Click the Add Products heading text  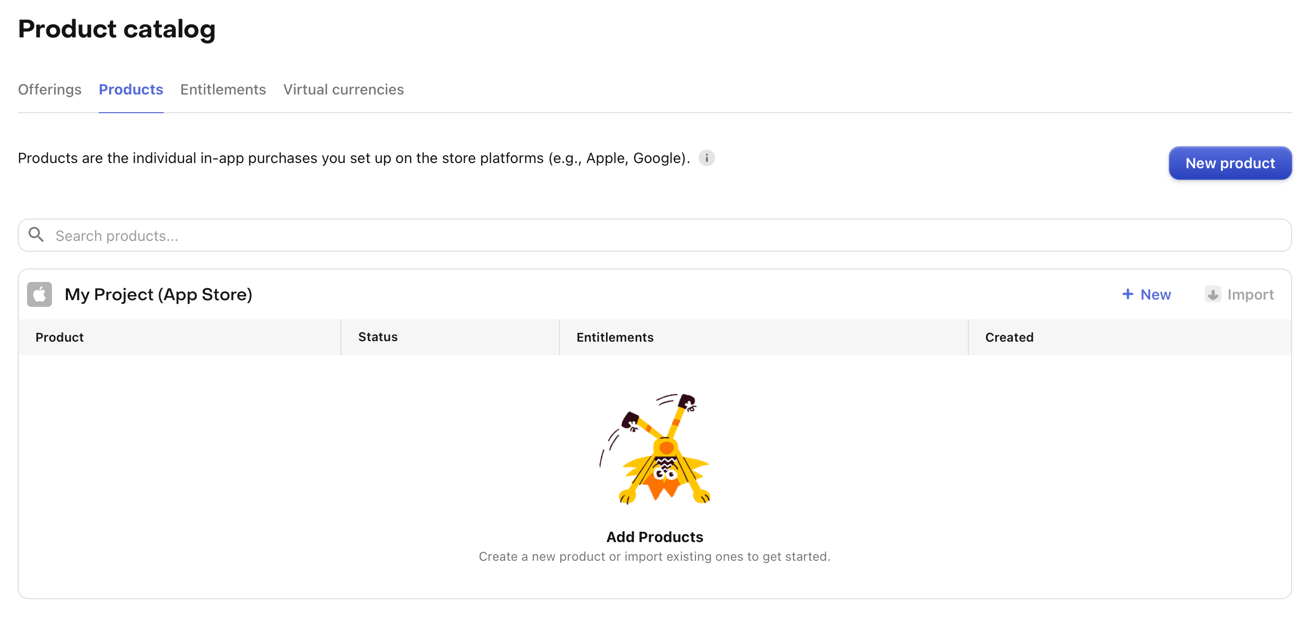click(x=654, y=537)
